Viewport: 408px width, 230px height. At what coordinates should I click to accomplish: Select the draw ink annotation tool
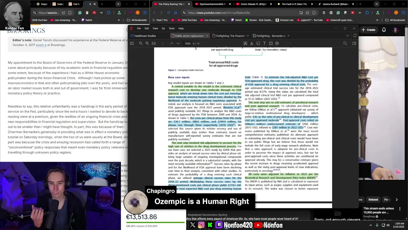pos(277,43)
